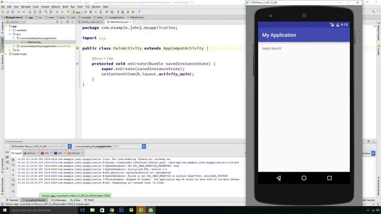Image resolution: width=381 pixels, height=214 pixels.
Task: Open the Refactor menu
Action: click(x=55, y=7)
